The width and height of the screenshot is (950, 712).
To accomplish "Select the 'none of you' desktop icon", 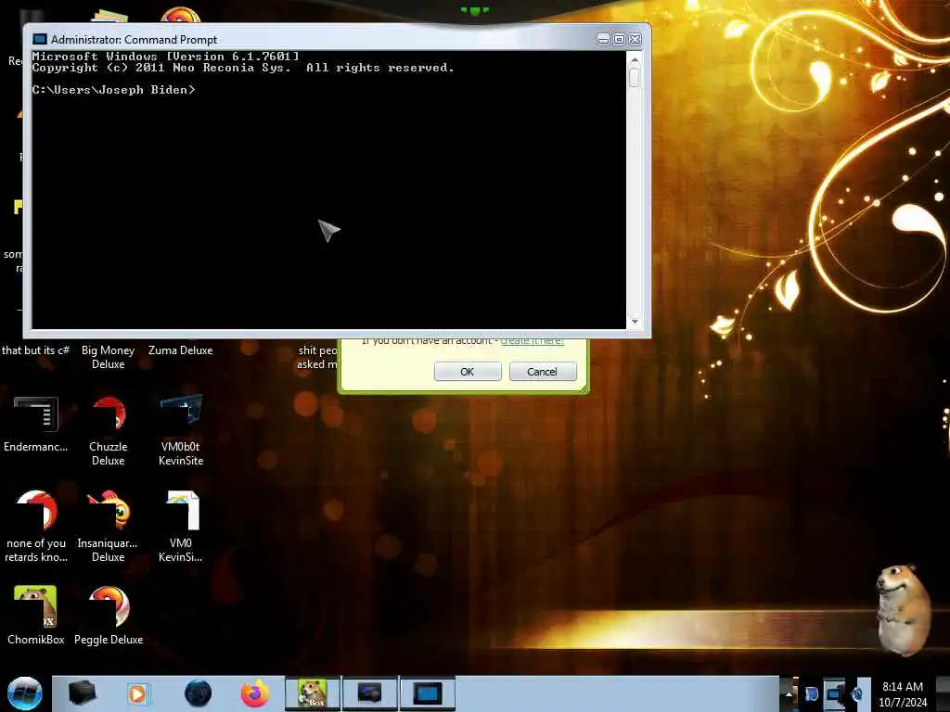I will [x=36, y=527].
